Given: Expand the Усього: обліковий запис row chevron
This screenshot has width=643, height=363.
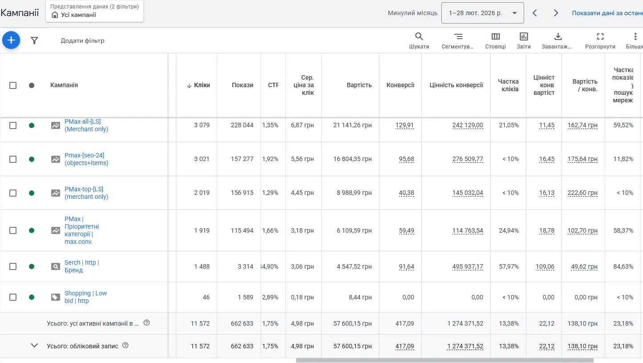Looking at the screenshot, I should 34,345.
